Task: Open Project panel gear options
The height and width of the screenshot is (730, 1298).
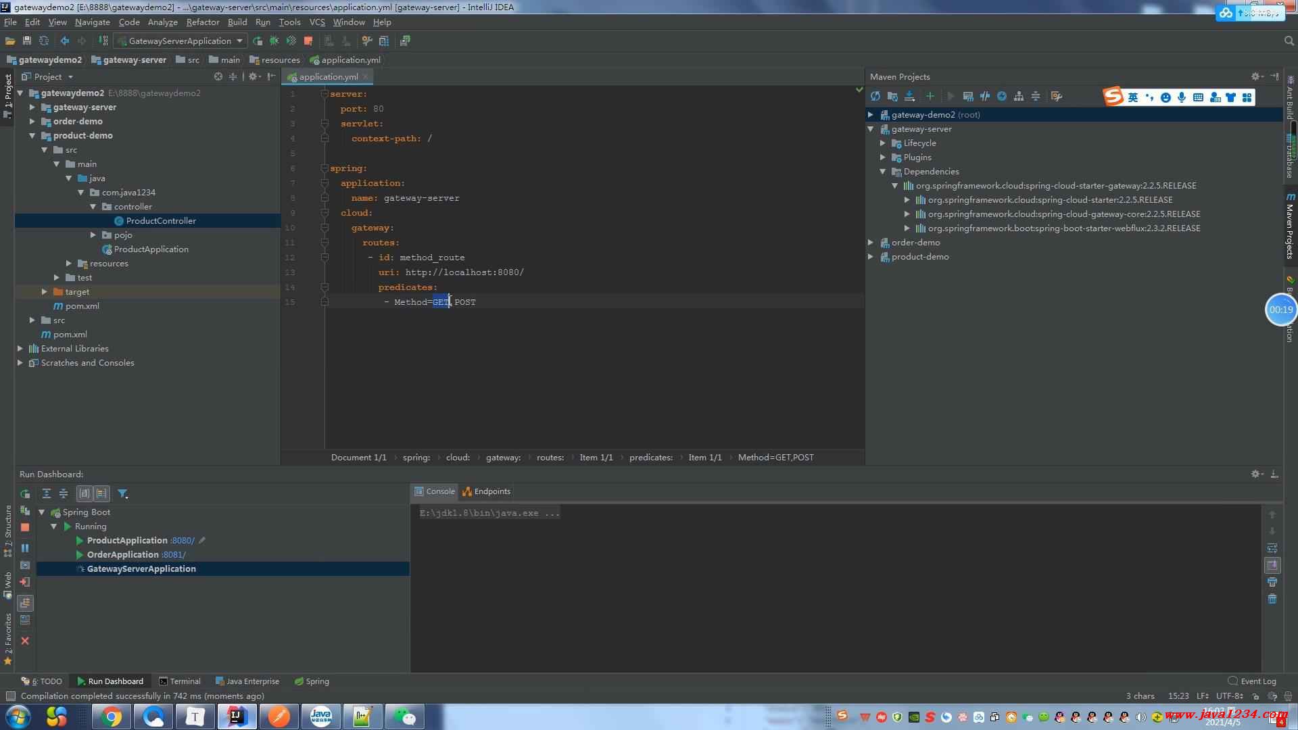Action: (254, 76)
